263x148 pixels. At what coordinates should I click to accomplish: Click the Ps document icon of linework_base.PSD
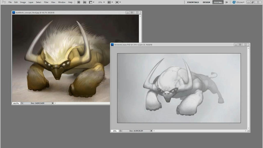112,45
